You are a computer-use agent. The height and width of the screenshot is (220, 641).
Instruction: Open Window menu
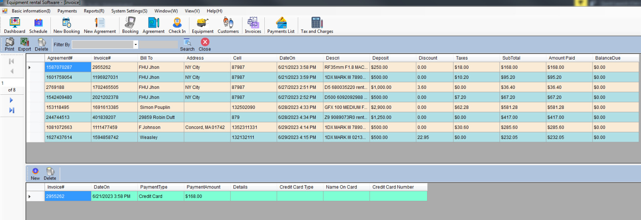(x=166, y=11)
